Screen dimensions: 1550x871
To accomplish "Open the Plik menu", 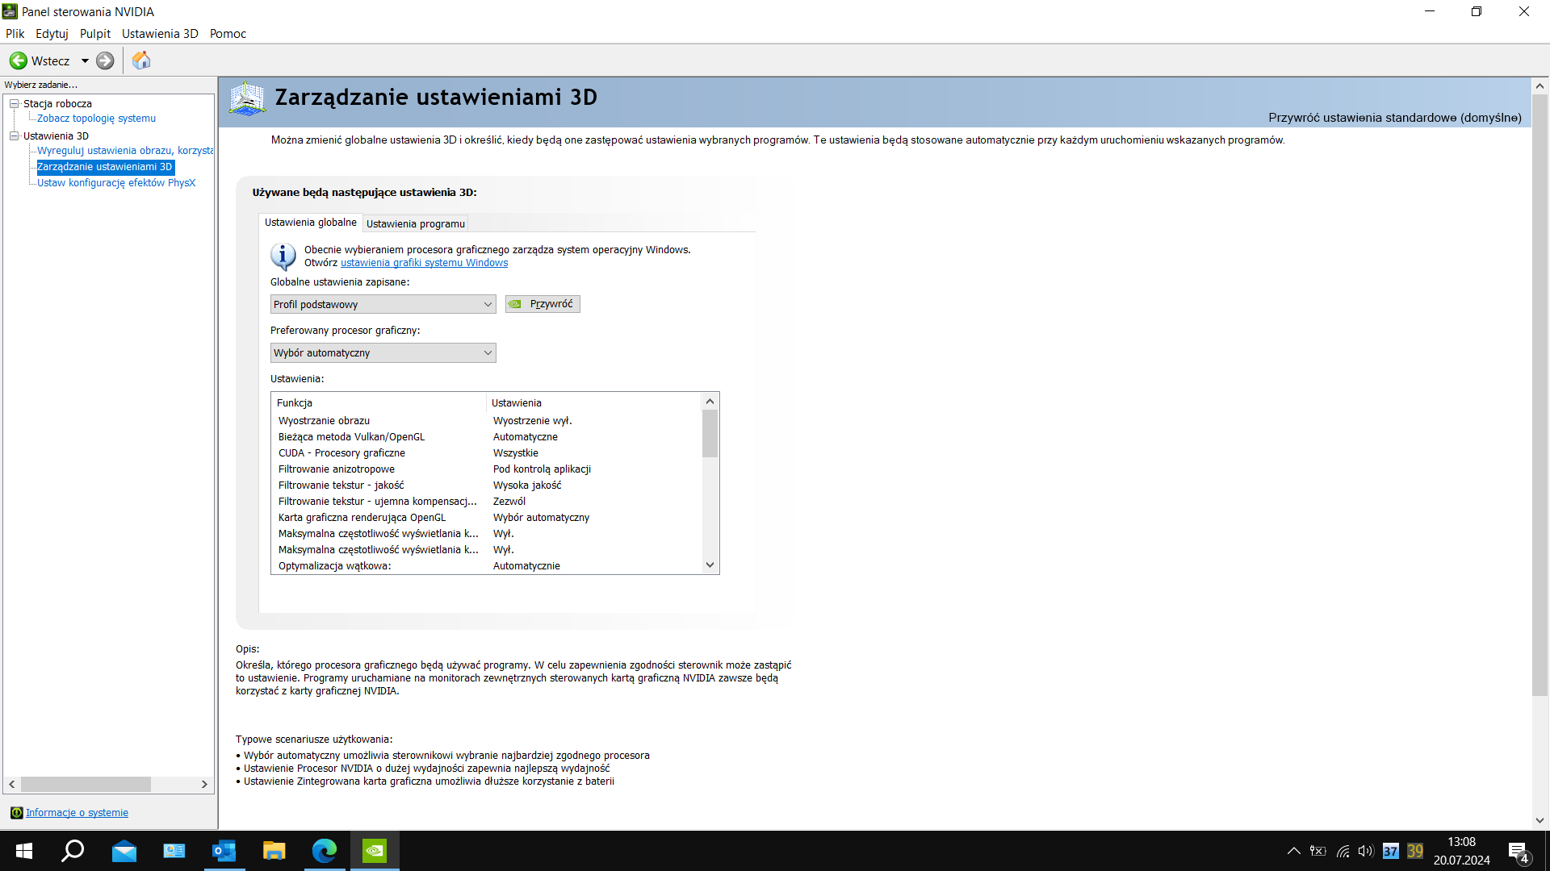I will coord(15,33).
